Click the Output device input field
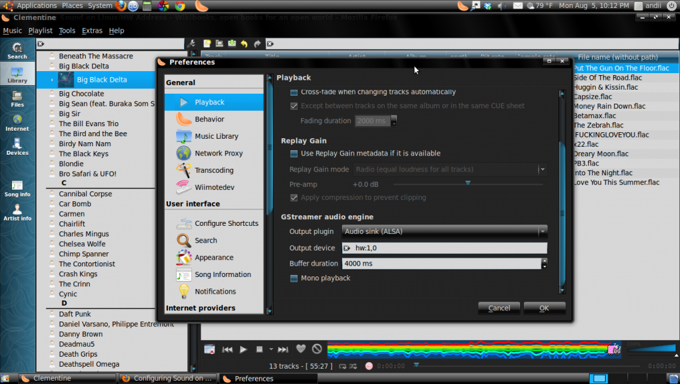 coord(444,248)
